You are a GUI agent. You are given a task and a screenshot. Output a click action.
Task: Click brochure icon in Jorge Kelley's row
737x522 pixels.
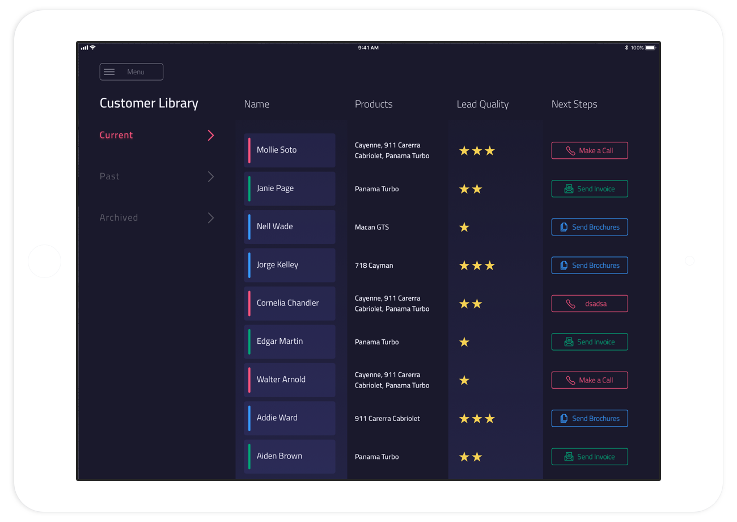point(564,265)
